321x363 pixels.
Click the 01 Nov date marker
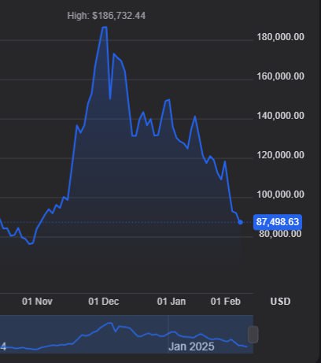click(37, 302)
